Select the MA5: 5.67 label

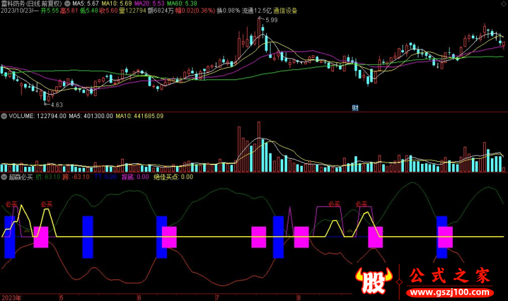coord(86,4)
